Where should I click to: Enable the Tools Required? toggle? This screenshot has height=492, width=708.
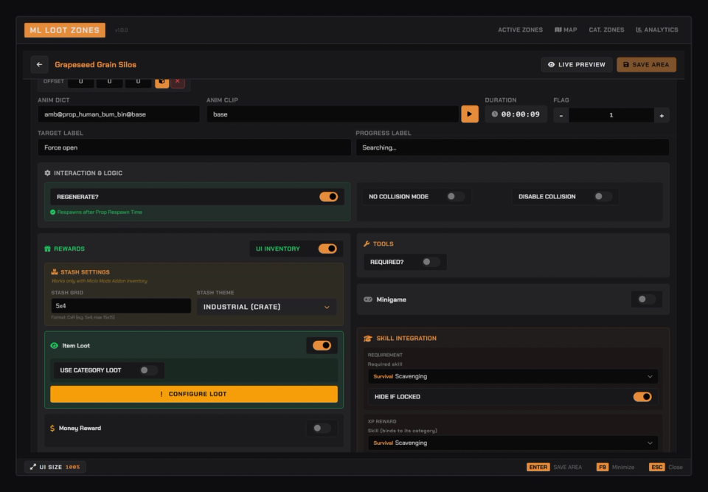tap(431, 262)
